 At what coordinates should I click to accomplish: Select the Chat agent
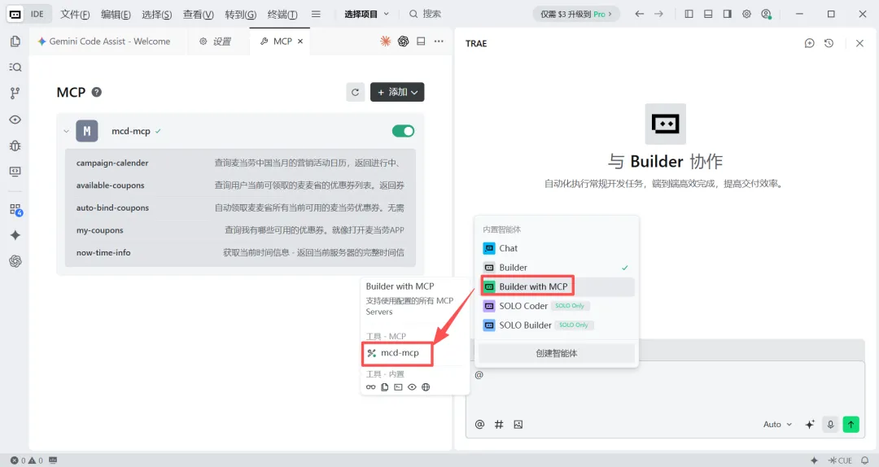tap(557, 248)
